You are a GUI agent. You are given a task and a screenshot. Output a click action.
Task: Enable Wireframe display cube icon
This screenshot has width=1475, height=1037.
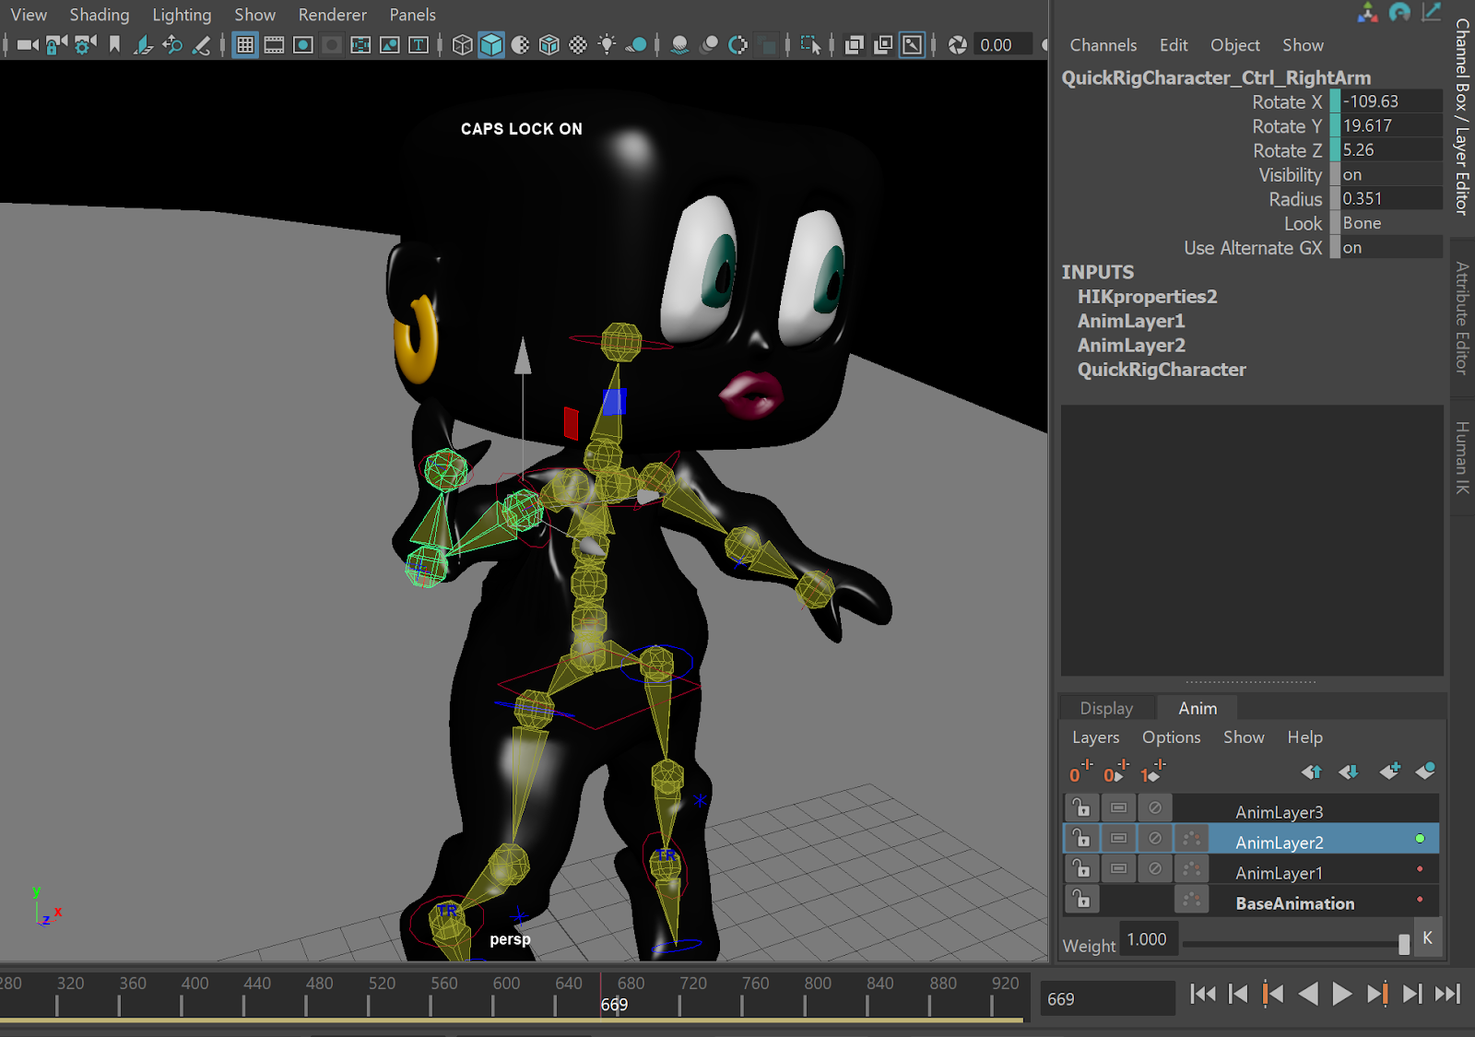pyautogui.click(x=463, y=44)
